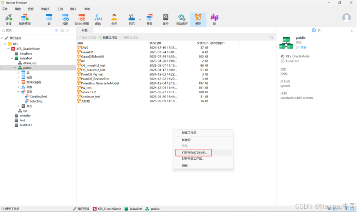This screenshot has width=357, height=212.
Task: Open New Query (新建查询) from toolbar
Action: [25, 20]
